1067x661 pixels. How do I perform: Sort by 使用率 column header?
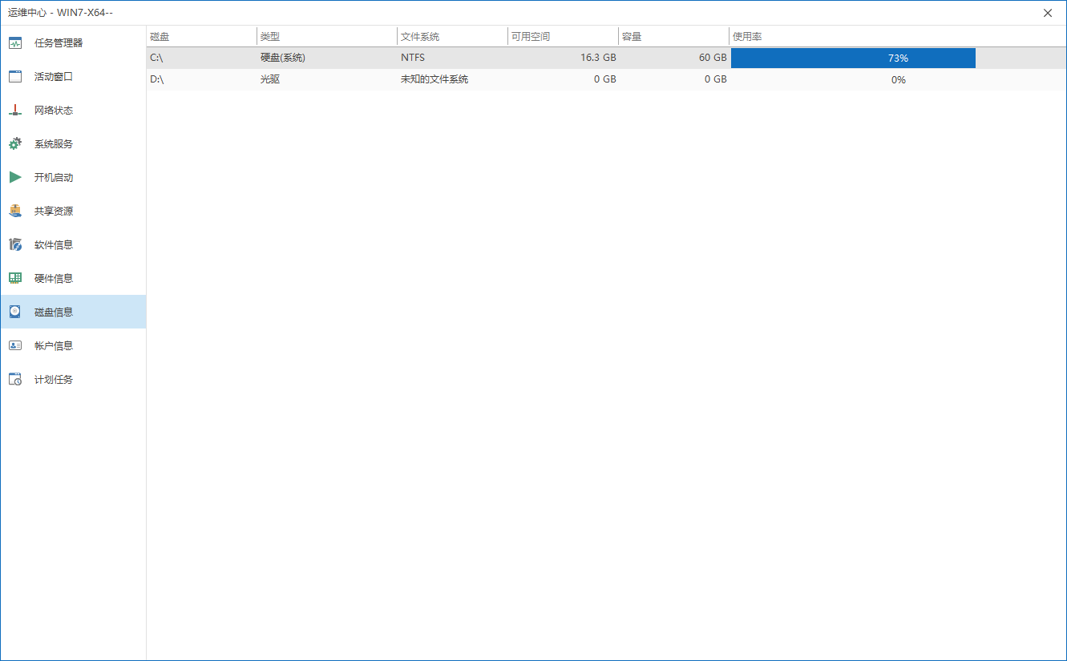click(897, 37)
